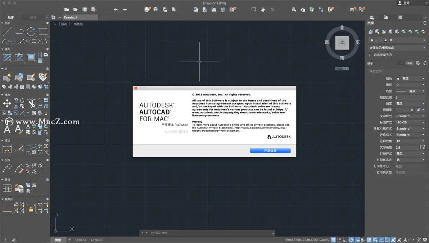The width and height of the screenshot is (429, 243).
Task: Click the 颜色 white color swatch
Action: click(398, 79)
